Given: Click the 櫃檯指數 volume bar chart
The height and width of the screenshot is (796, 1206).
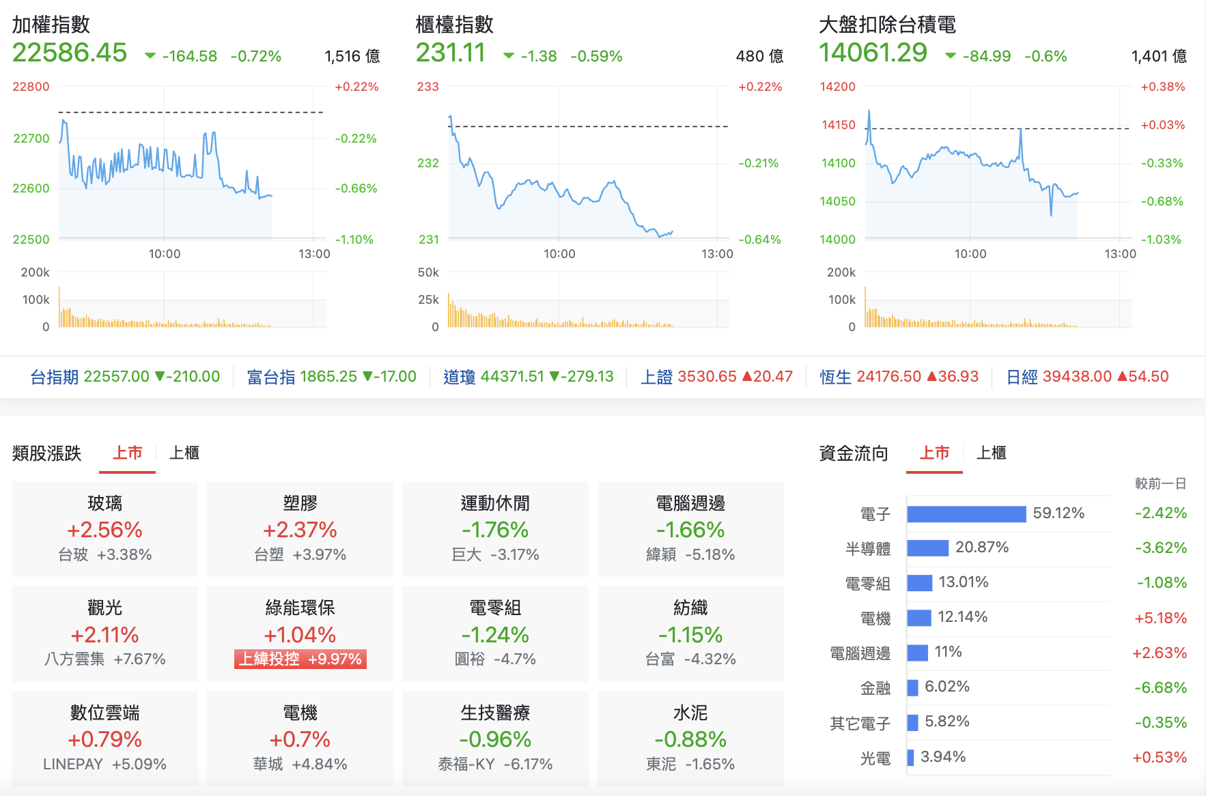Looking at the screenshot, I should tap(589, 300).
